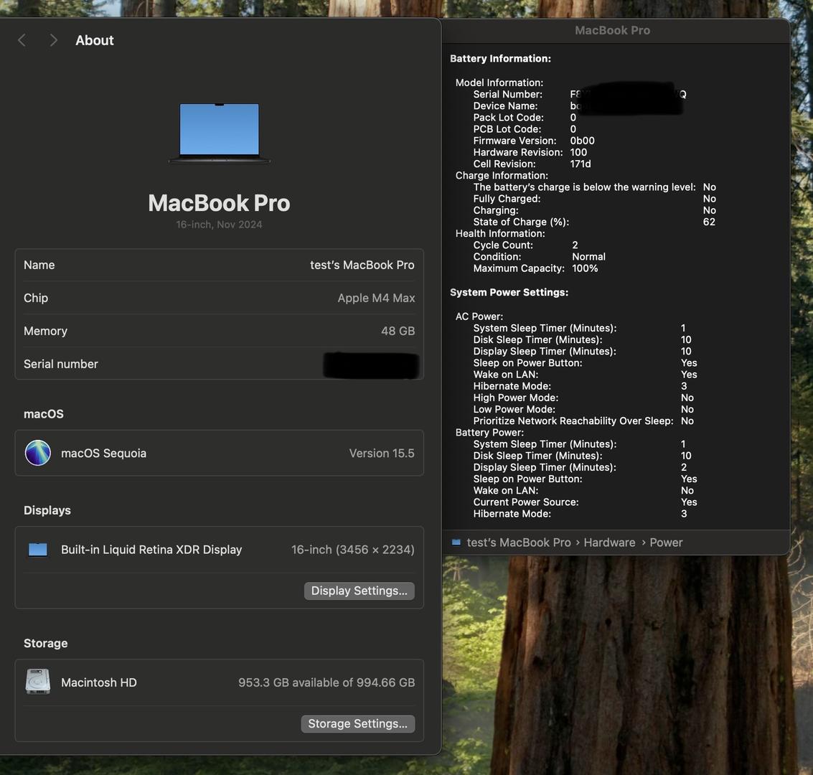This screenshot has height=775, width=813.
Task: Click the forward navigation chevron
Action: 53,40
